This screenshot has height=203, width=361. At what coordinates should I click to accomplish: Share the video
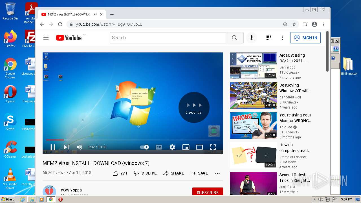click(x=173, y=173)
